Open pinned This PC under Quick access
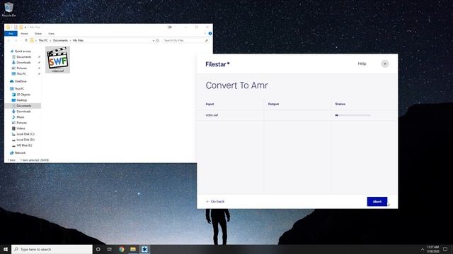 point(21,73)
